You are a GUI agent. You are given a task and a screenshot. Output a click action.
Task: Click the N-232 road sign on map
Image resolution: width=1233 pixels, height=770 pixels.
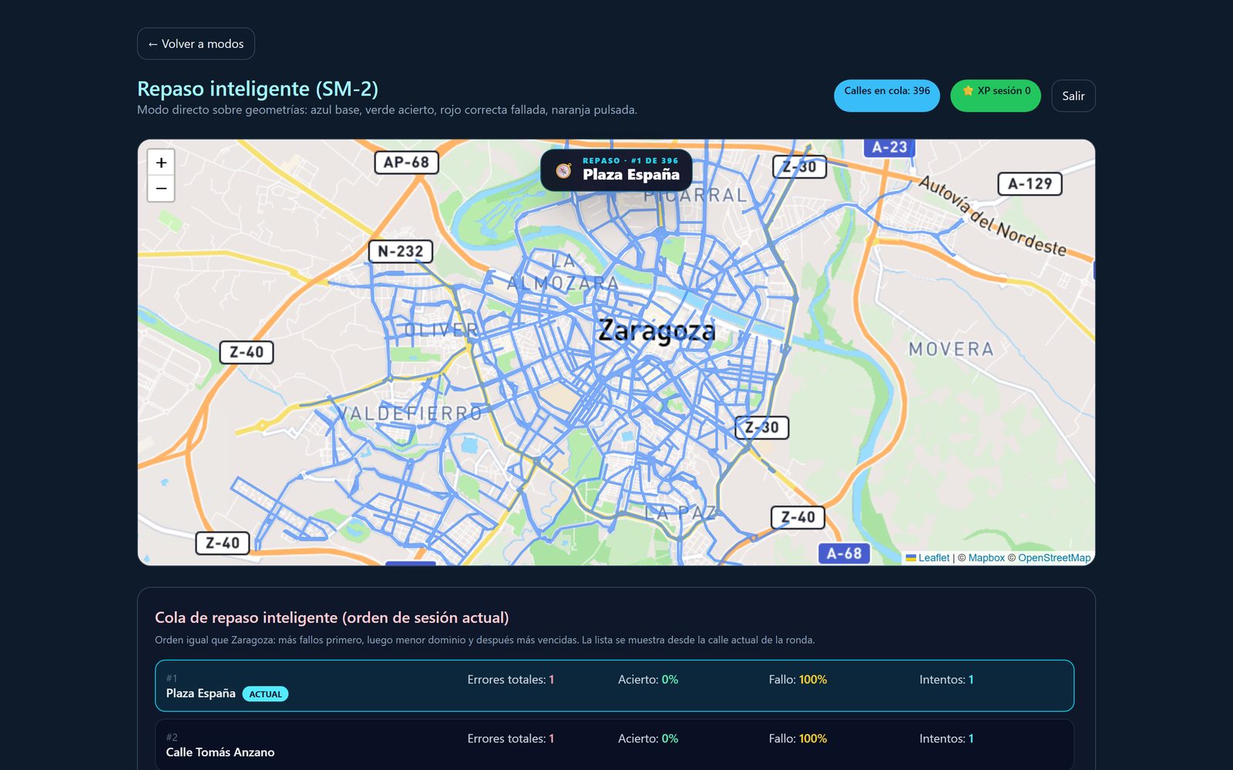coord(400,251)
